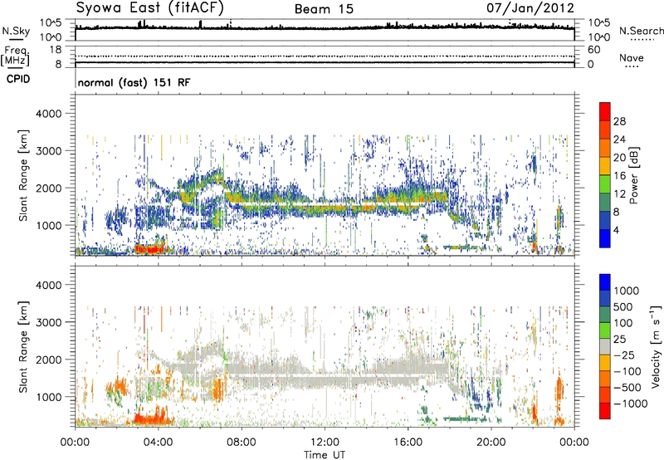This screenshot has width=664, height=460.
Task: Click the "20:00" time axis label
Action: [491, 443]
